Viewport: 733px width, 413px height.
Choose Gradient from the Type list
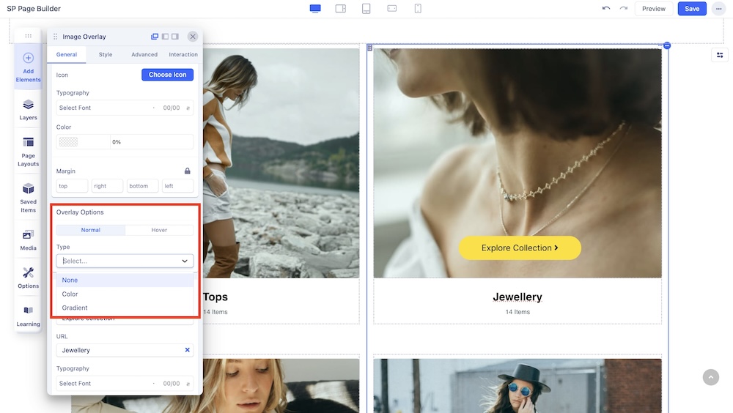tap(75, 308)
